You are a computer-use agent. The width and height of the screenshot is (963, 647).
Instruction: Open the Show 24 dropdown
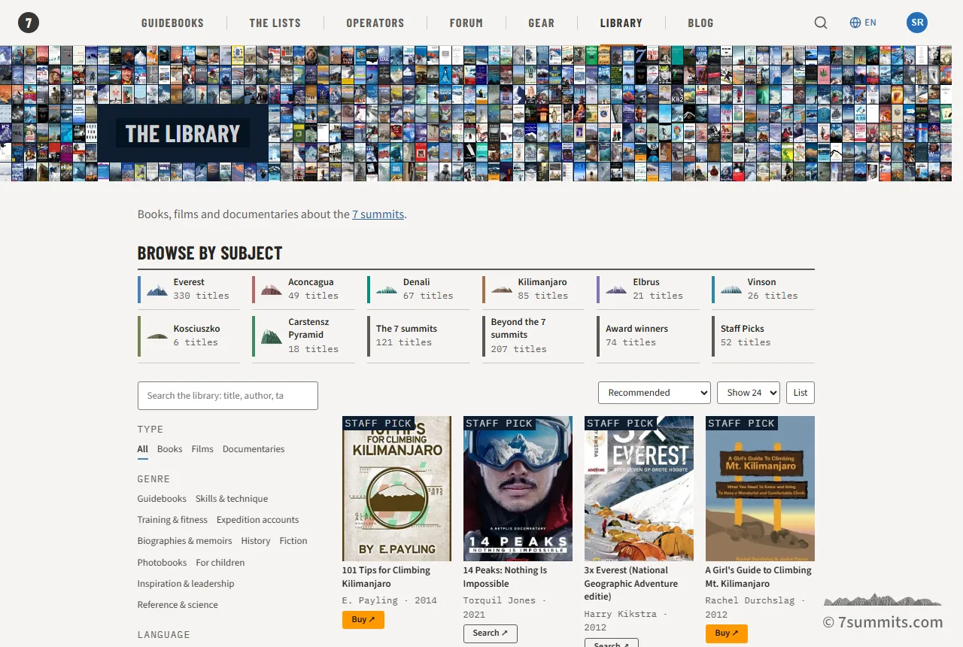749,393
